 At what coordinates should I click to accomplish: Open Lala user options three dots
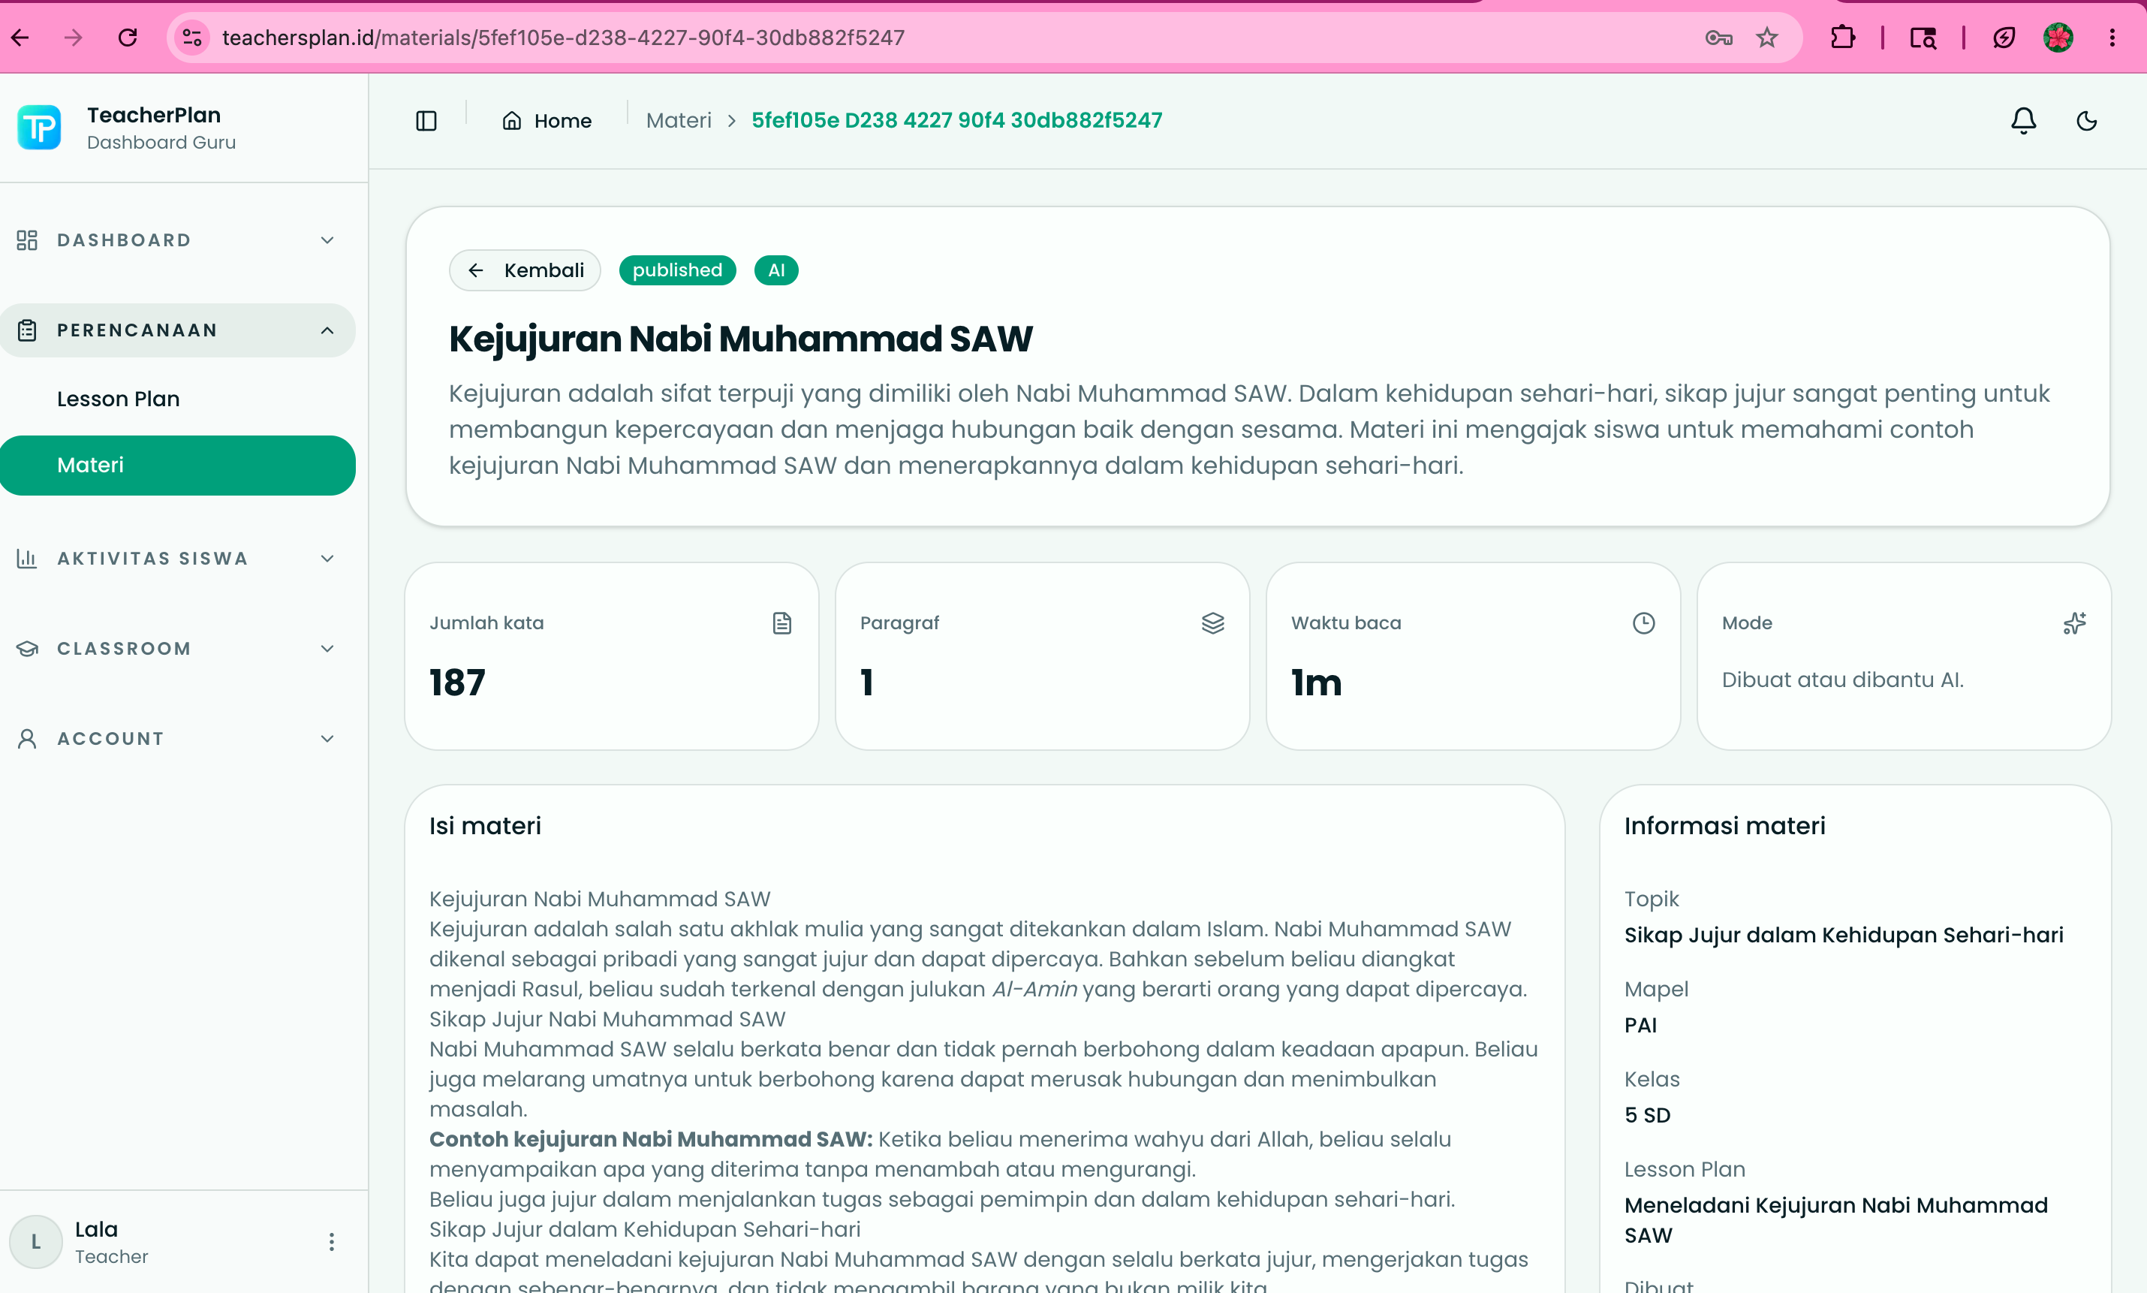pos(331,1242)
